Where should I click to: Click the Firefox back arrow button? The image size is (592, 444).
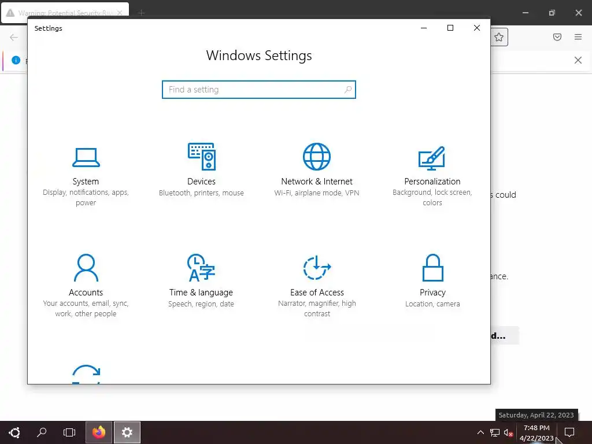[x=14, y=37]
